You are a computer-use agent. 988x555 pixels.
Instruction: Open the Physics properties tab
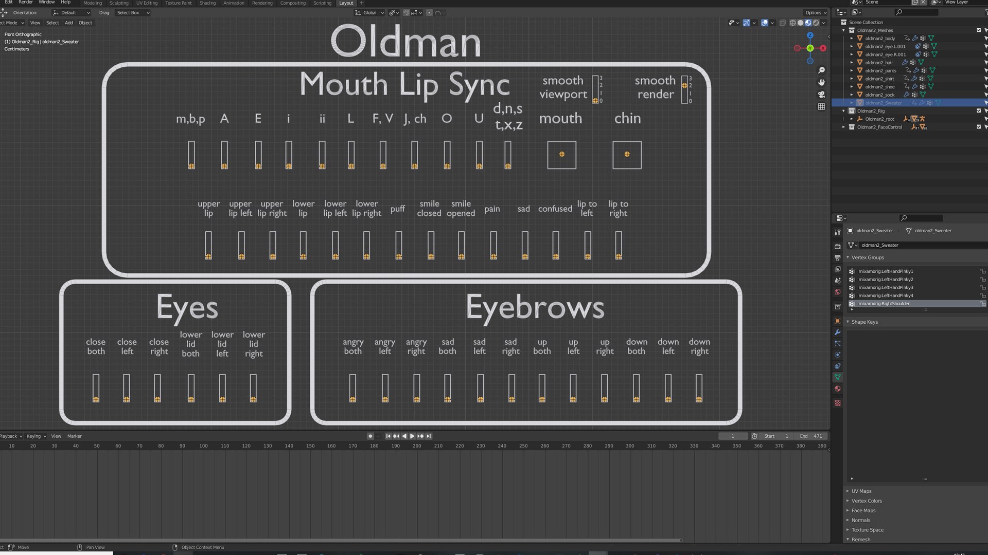[x=838, y=355]
